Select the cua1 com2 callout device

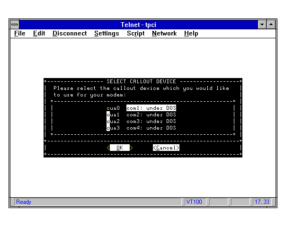[x=142, y=114]
